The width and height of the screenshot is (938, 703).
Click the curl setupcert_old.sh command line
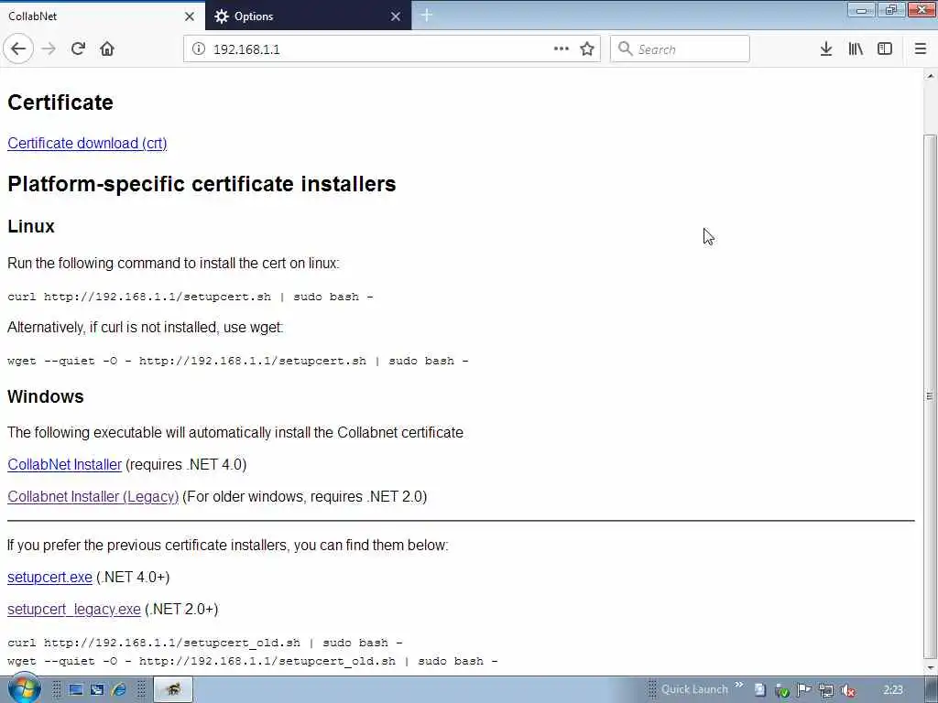[204, 643]
